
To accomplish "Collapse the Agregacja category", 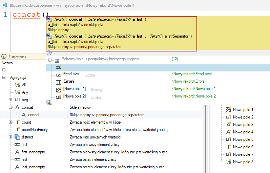I will (4, 78).
